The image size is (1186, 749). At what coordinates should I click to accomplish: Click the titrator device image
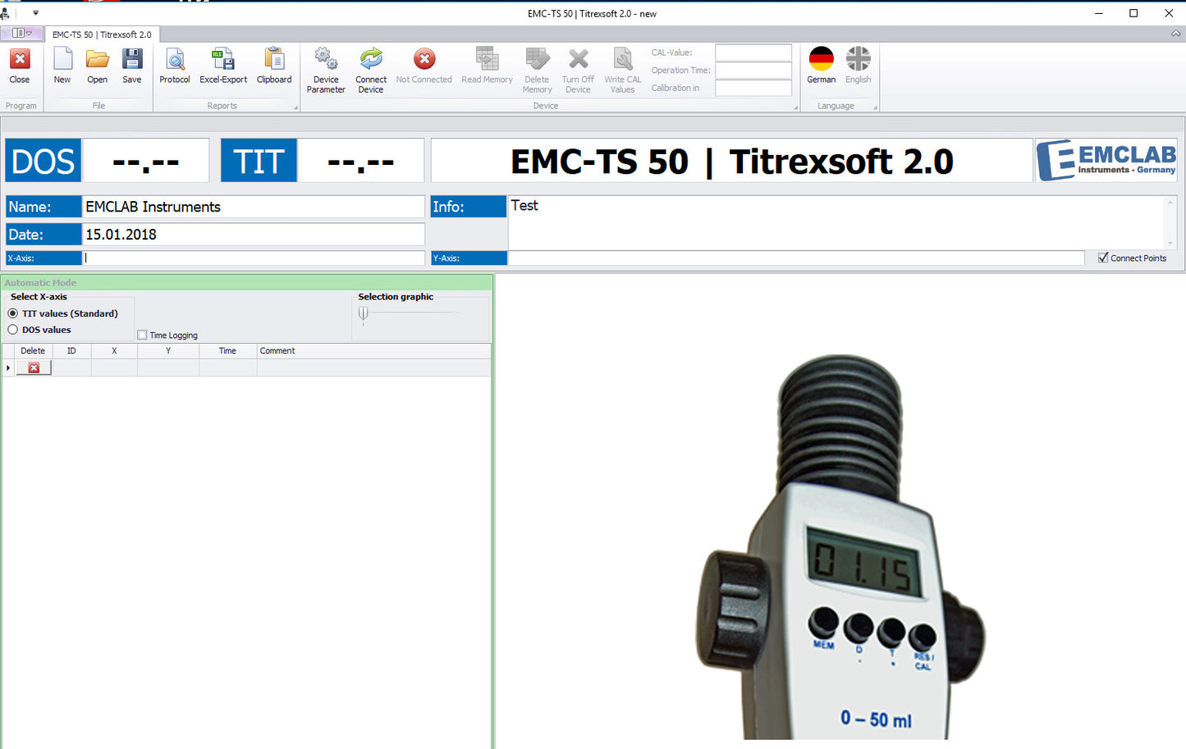pyautogui.click(x=840, y=546)
